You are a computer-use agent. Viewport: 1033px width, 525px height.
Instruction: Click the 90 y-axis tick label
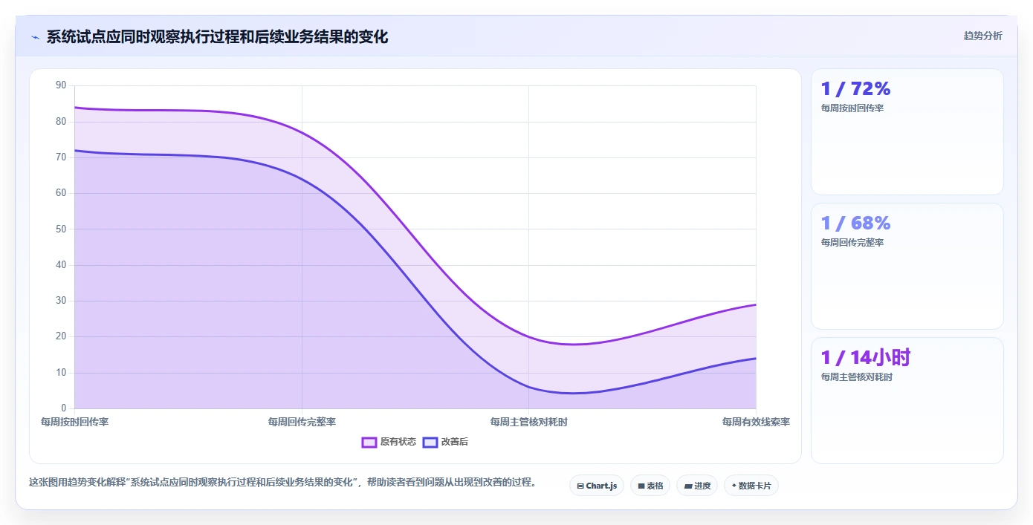tap(61, 85)
